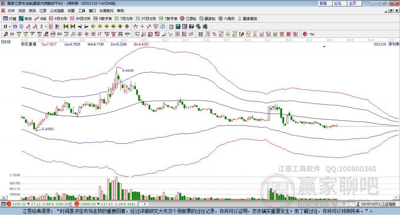Open the calculator icon in toolbar
Screen dimensions: 400x215
[x=178, y=27]
